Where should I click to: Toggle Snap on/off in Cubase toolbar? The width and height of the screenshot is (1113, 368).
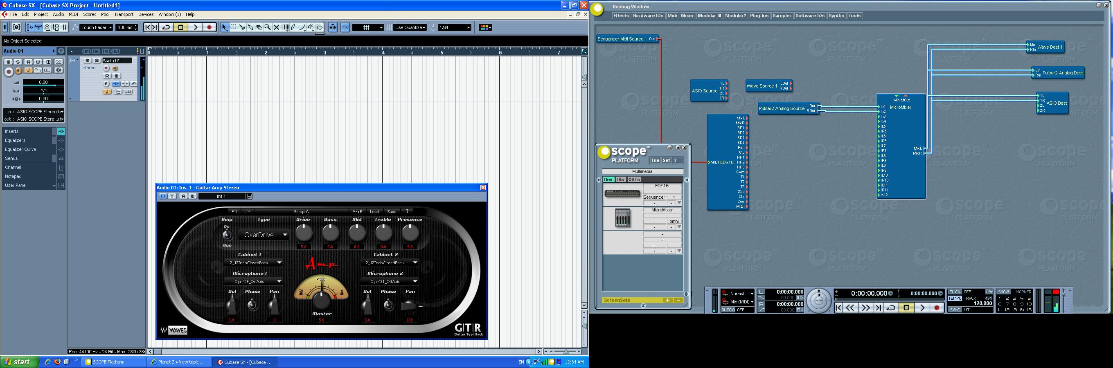coord(345,27)
